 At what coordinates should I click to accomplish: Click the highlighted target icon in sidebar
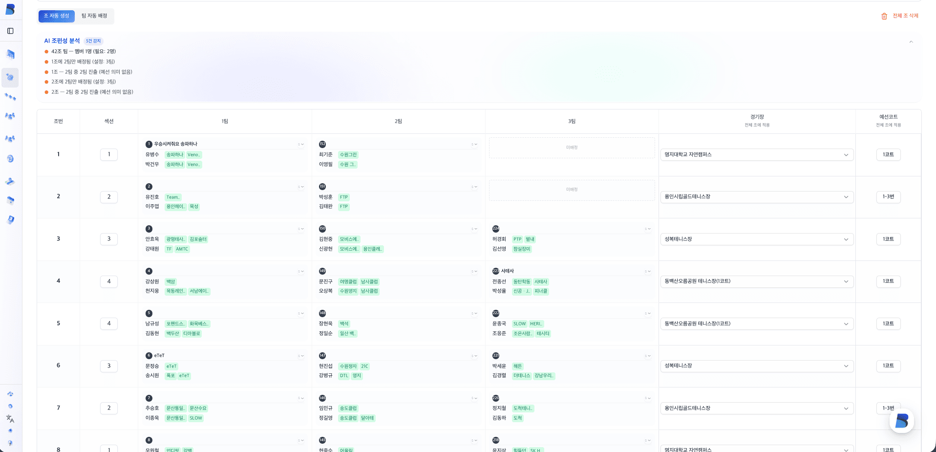coord(10,77)
